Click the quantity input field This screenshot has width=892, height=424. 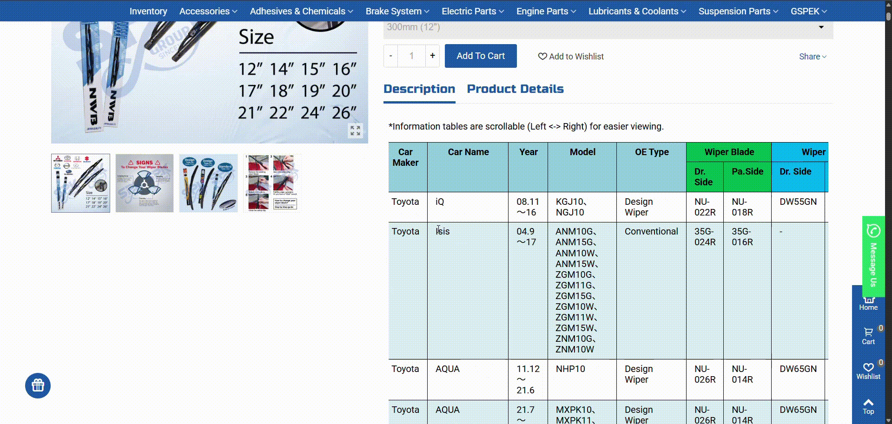(x=411, y=56)
